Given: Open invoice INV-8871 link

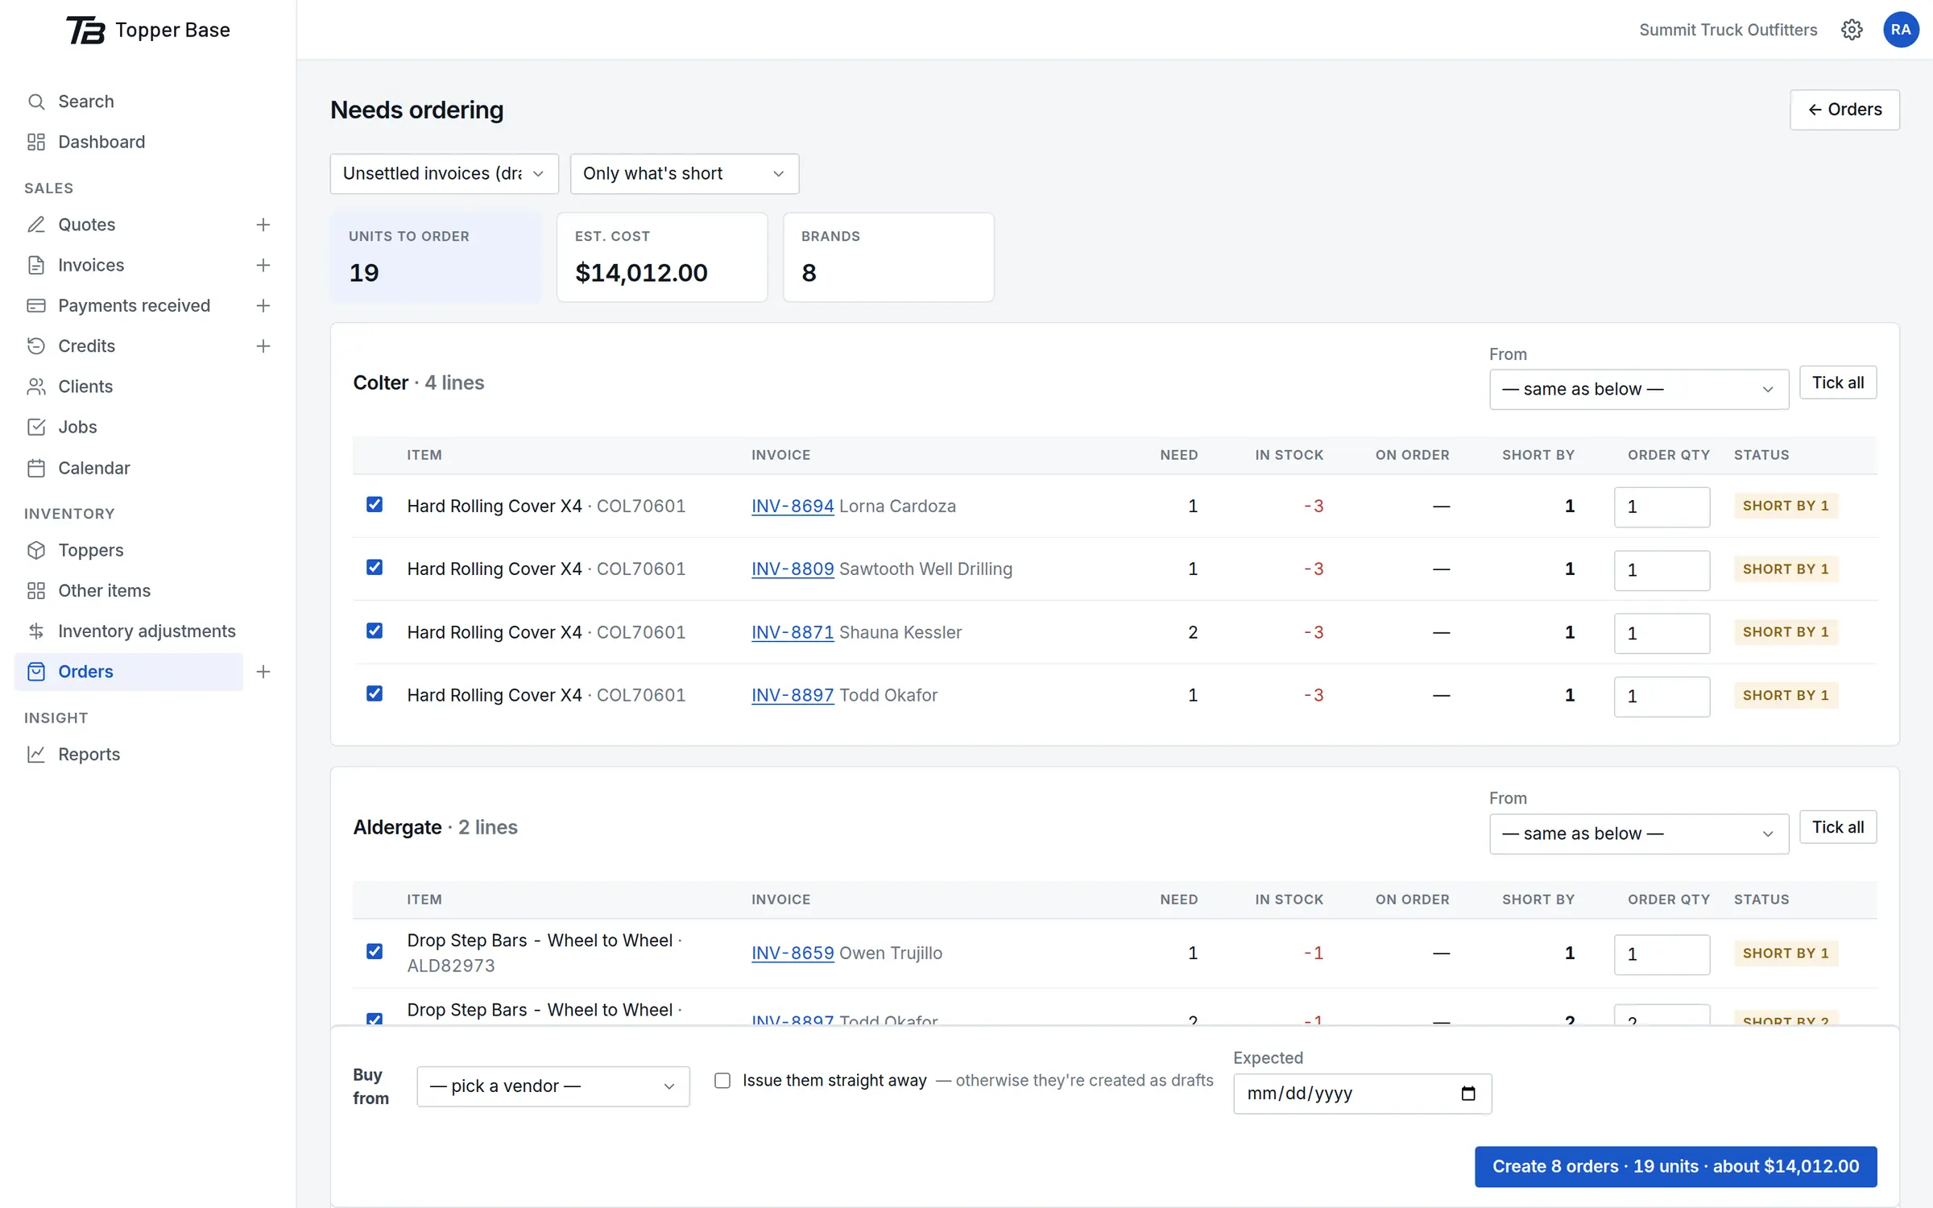Looking at the screenshot, I should point(793,632).
